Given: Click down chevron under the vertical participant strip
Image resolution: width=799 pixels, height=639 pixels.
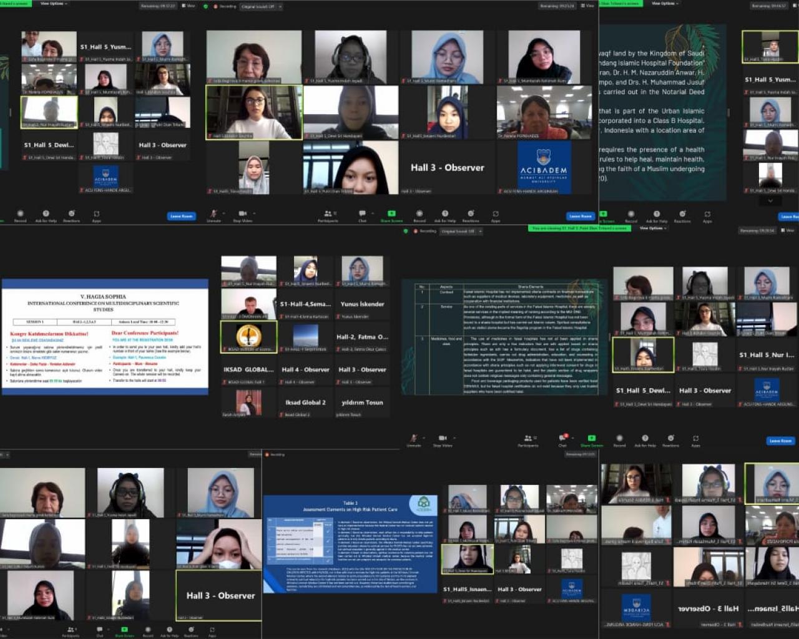Looking at the screenshot, I should pyautogui.click(x=770, y=201).
